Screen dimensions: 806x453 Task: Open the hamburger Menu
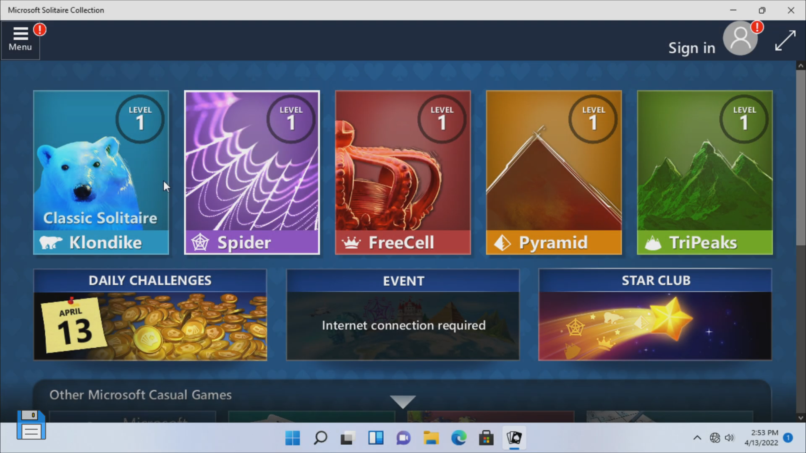(20, 38)
